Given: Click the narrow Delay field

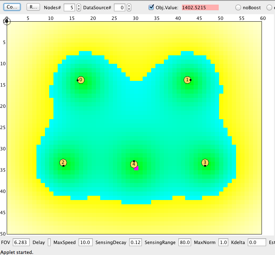Looking at the screenshot, I should tap(49, 243).
